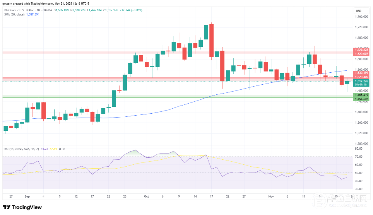Screen dimensions: 373x215
Task: Click the Nov label on the time axis
Action: pos(271,196)
